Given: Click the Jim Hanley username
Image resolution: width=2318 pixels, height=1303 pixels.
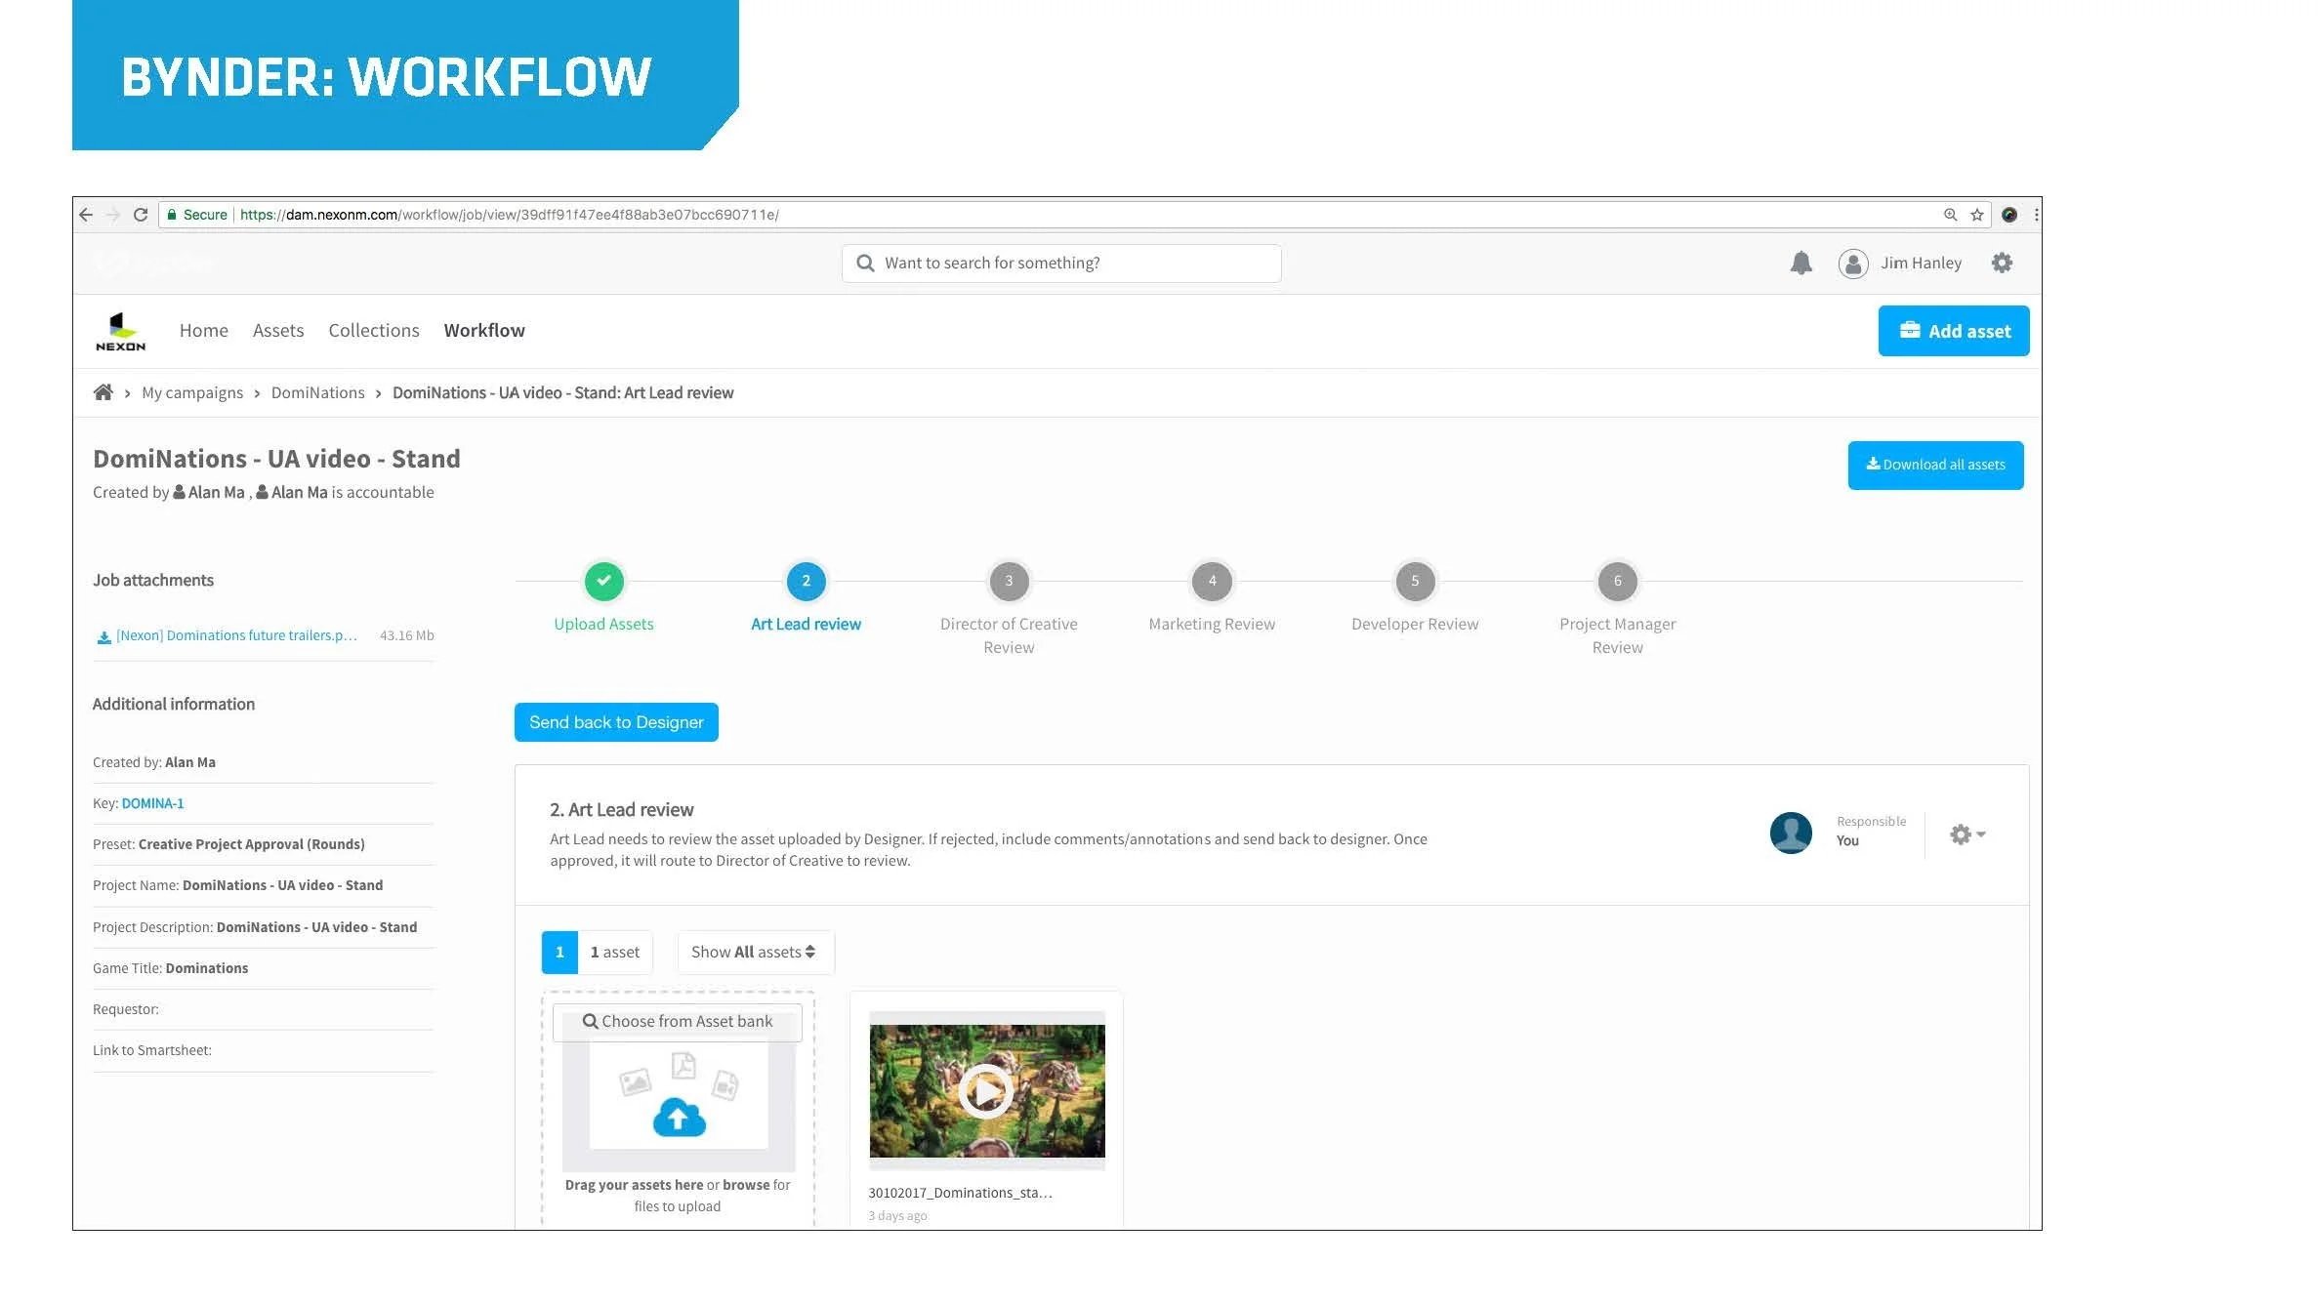Looking at the screenshot, I should (x=1922, y=264).
